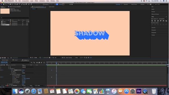Open Composition Mini-Flowchart in timeline
This screenshot has width=169, height=95.
coord(31,63)
